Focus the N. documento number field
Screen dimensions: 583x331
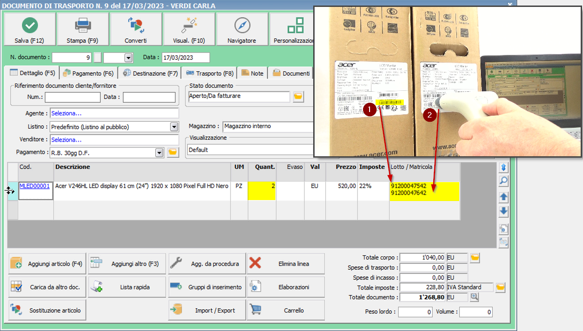(72, 58)
